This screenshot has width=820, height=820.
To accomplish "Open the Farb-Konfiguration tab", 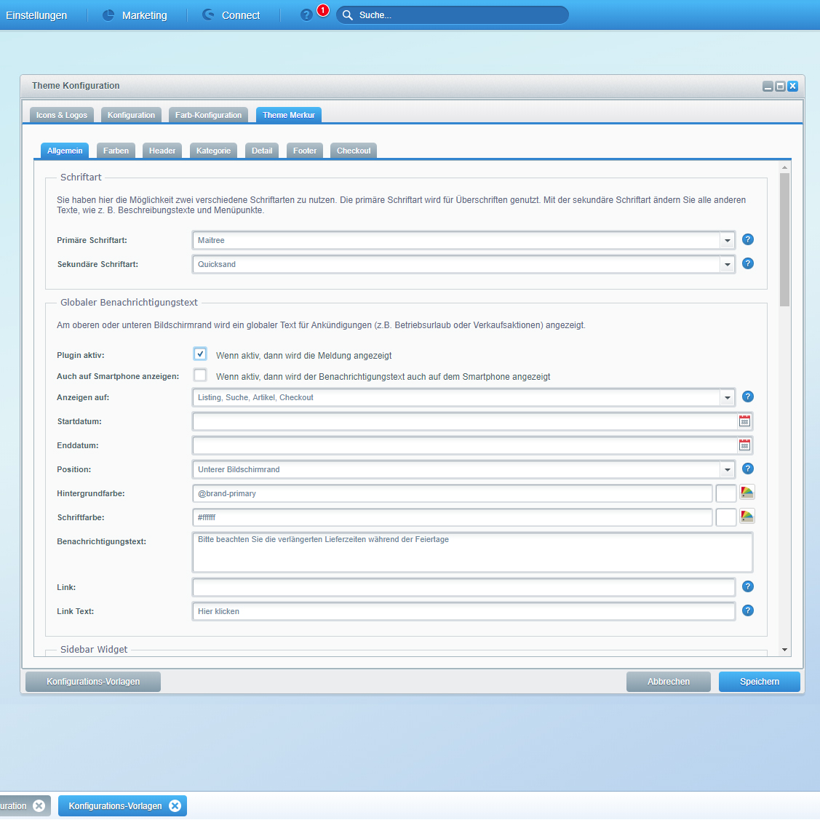I will [x=208, y=115].
